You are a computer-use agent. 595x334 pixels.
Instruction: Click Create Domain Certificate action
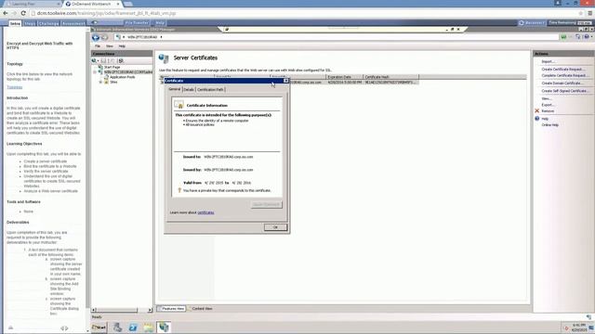[562, 83]
